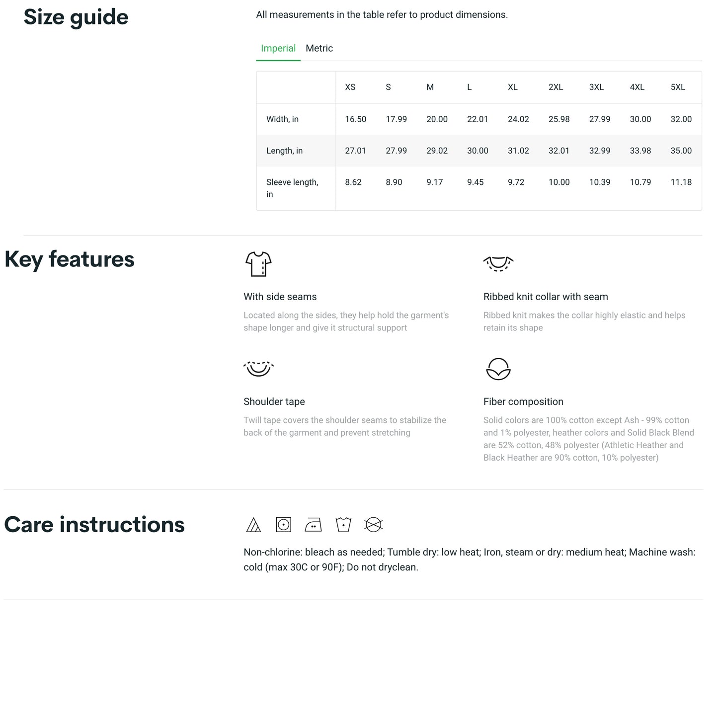Click the ribbed knit collar icon
The width and height of the screenshot is (718, 718).
(x=498, y=263)
